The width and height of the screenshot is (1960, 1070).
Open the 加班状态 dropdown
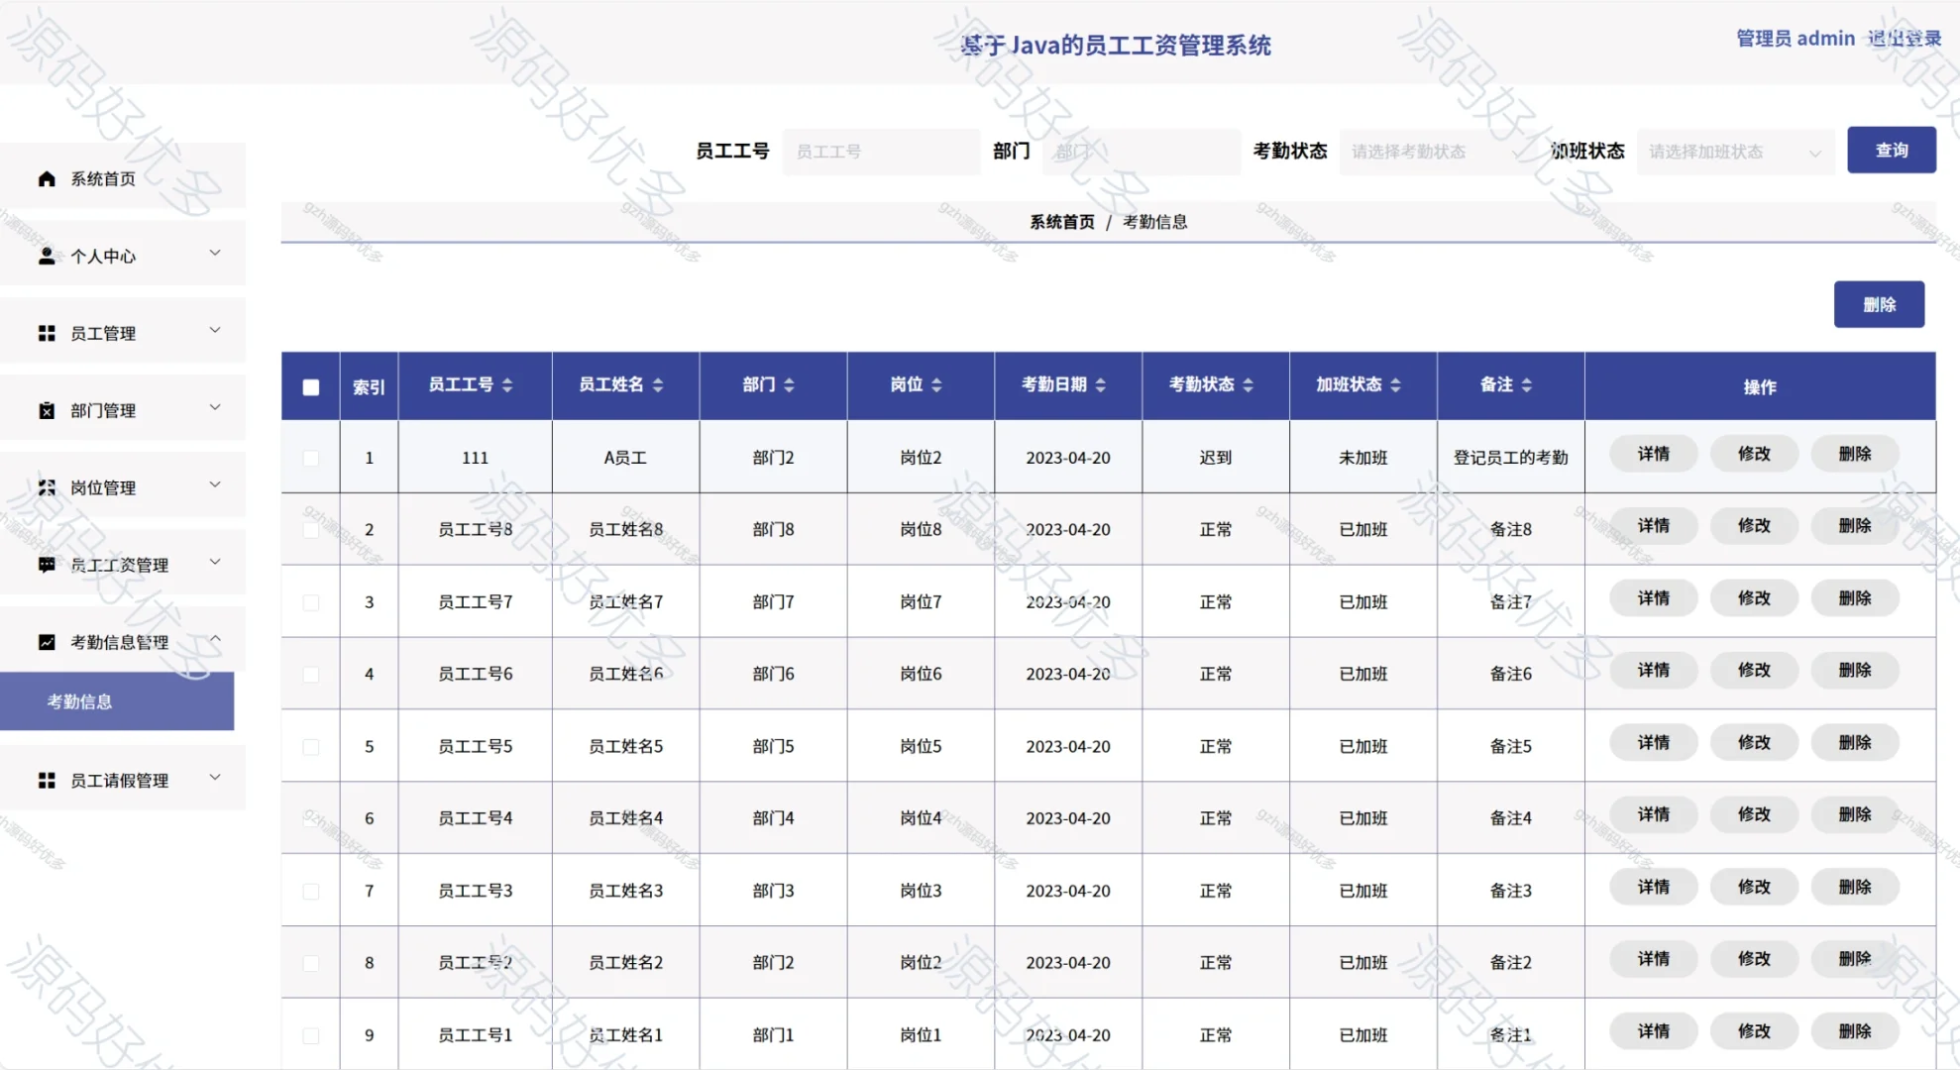pyautogui.click(x=1735, y=152)
